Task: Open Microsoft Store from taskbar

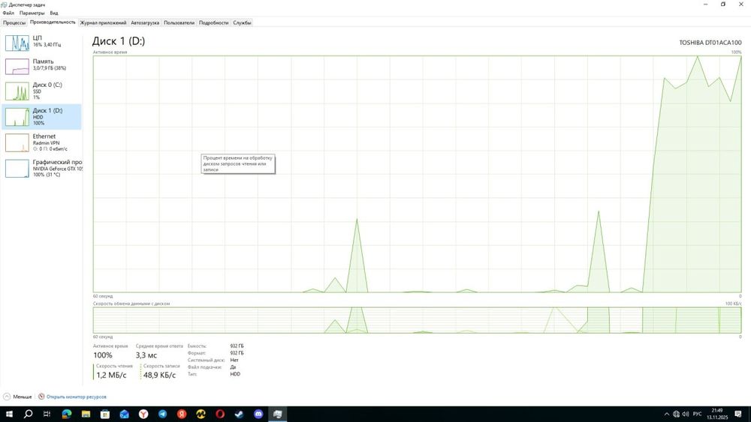Action: 105,414
